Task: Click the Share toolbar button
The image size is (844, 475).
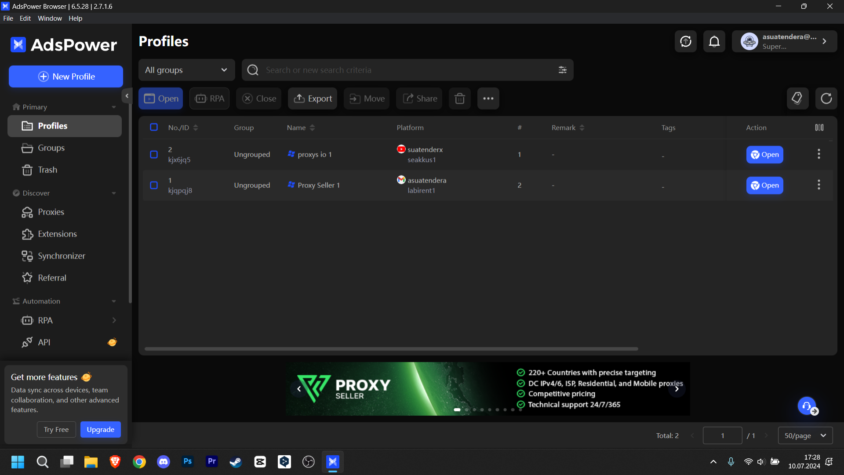Action: click(x=419, y=99)
